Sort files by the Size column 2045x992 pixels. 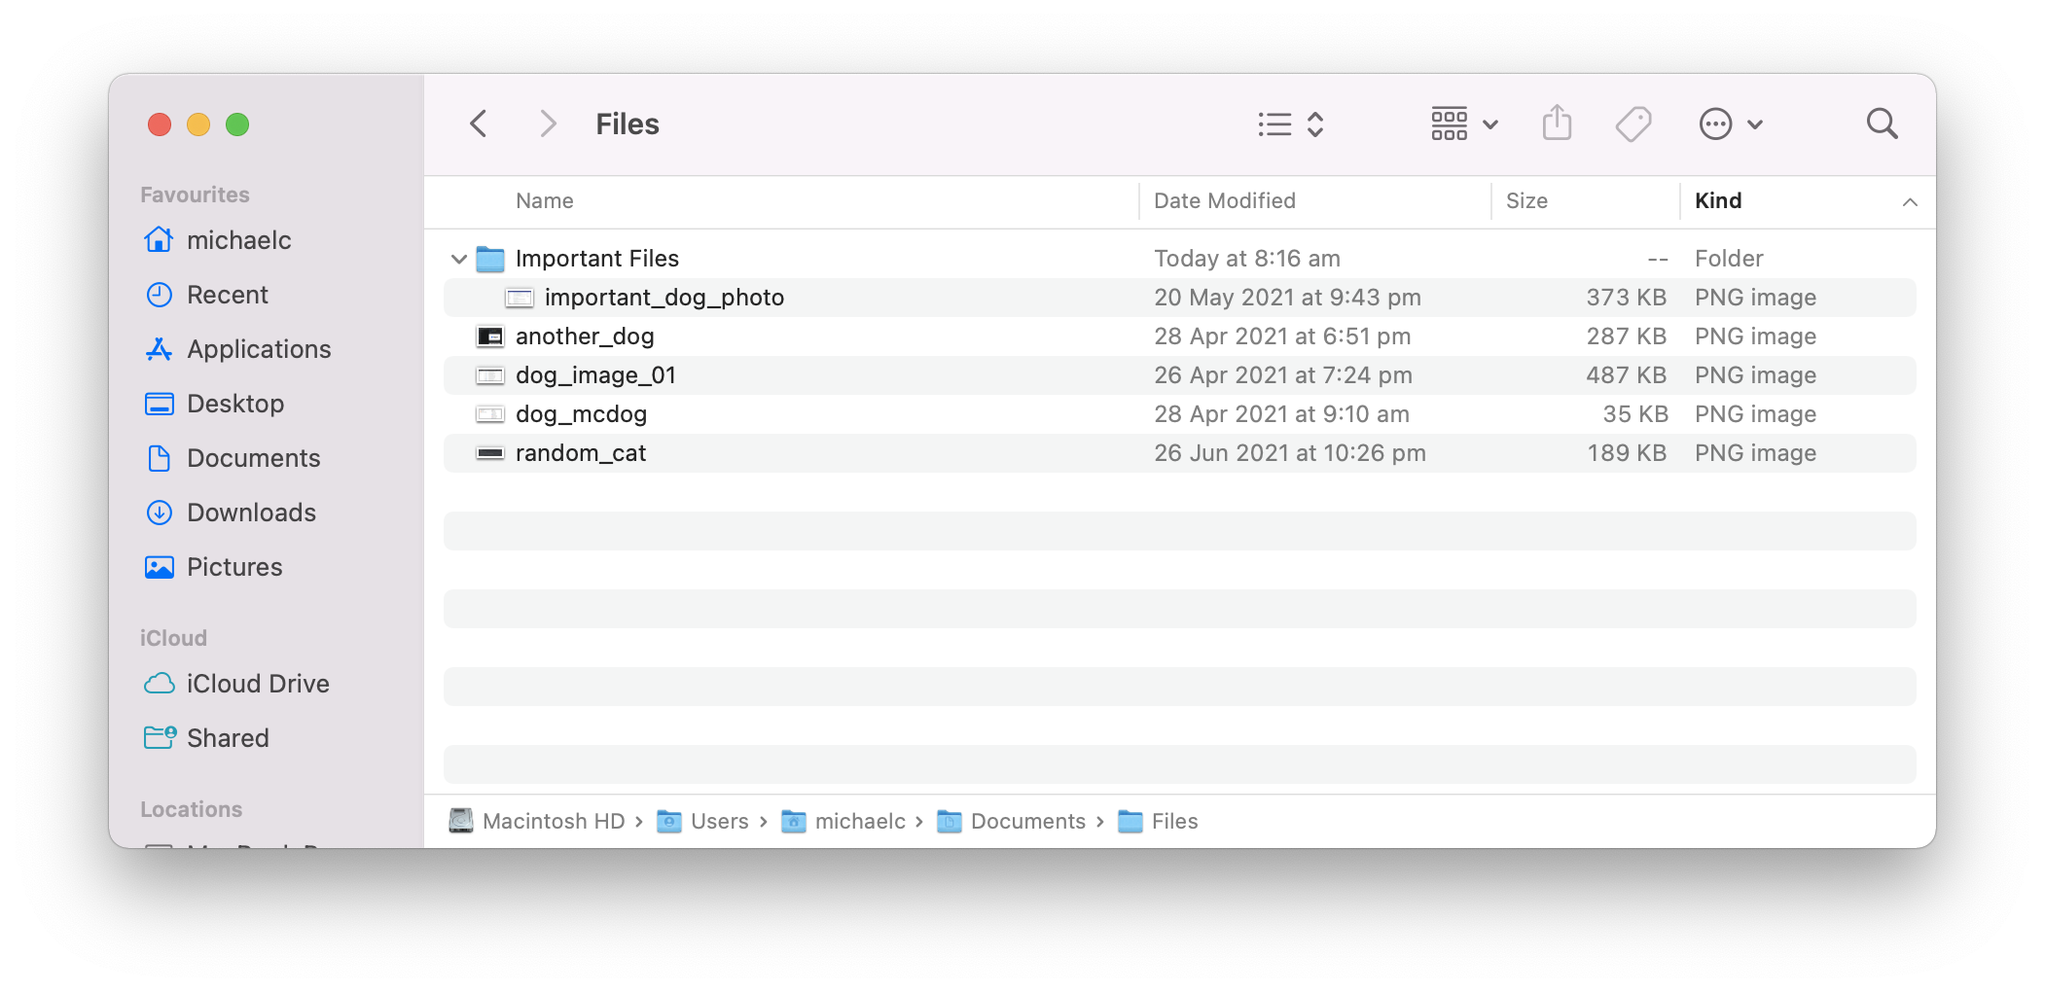tap(1525, 201)
